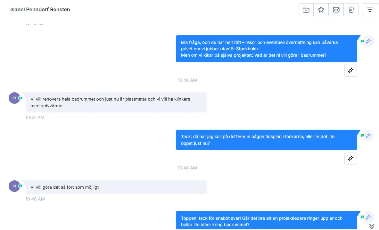Click the AI sparkle icon below the first reply

coord(350,70)
